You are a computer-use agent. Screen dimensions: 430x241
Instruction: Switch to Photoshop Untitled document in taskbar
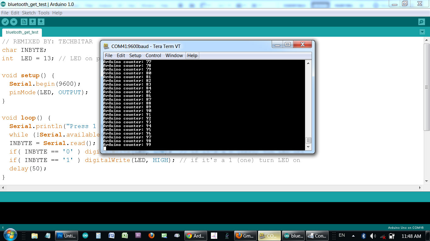[66, 235]
